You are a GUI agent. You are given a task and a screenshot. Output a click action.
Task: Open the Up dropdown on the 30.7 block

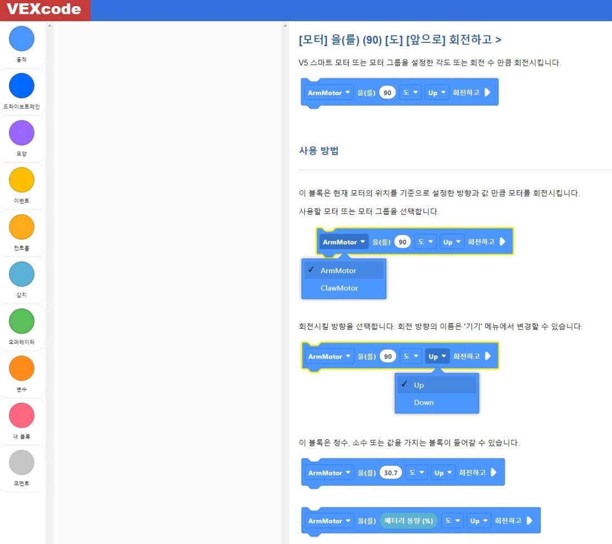pos(443,473)
